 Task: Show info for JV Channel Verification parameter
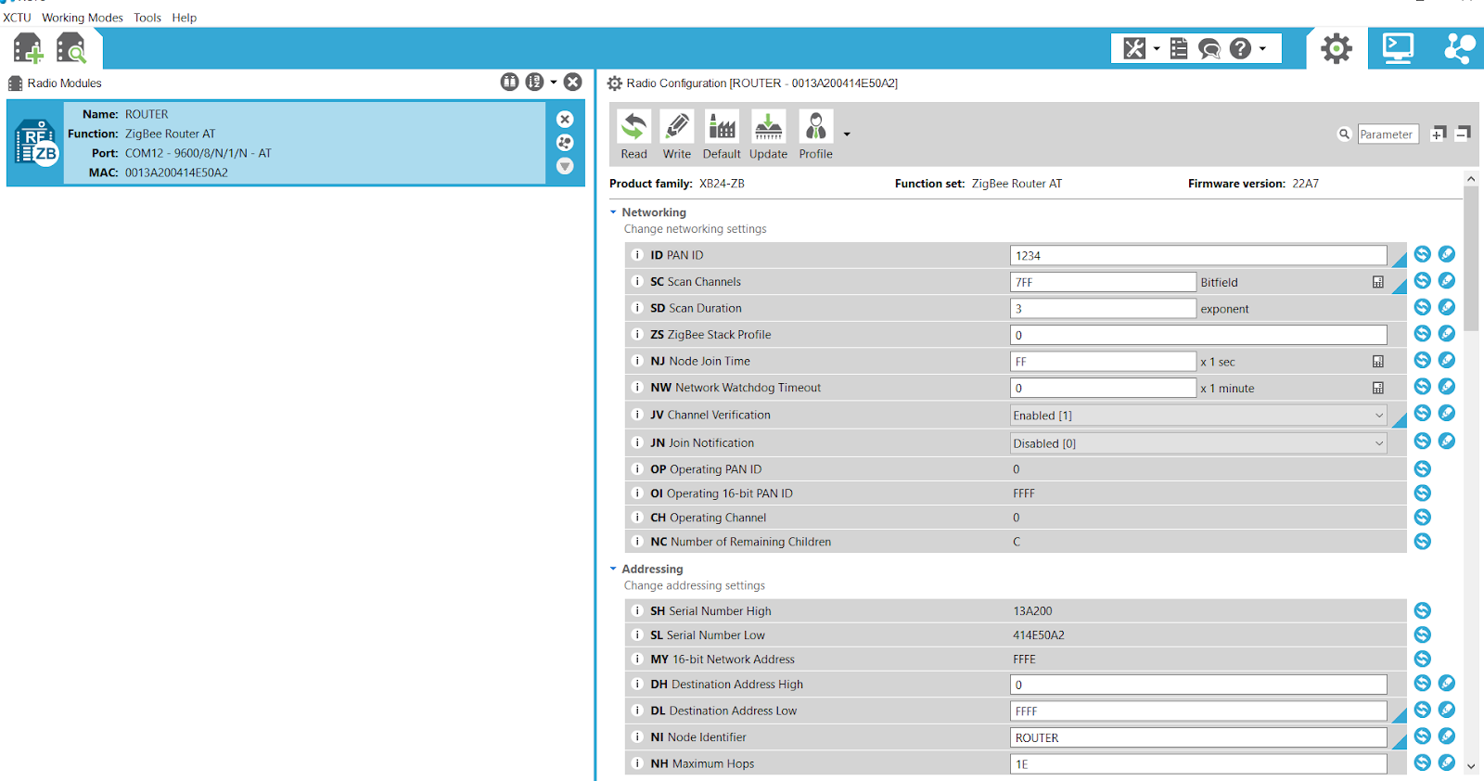[637, 415]
